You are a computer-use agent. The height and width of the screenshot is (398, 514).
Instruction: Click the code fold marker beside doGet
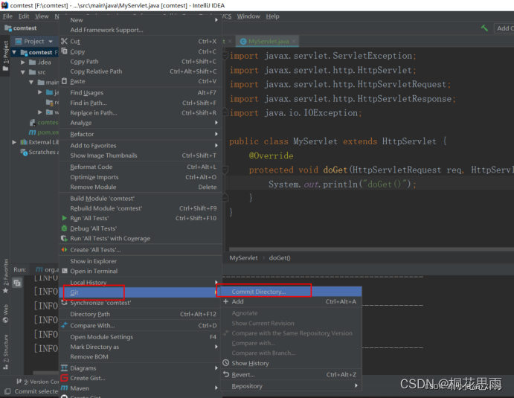(x=225, y=170)
